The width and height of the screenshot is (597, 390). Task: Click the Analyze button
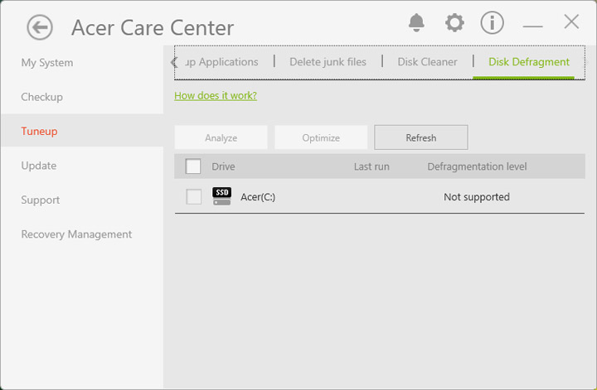[x=221, y=137]
